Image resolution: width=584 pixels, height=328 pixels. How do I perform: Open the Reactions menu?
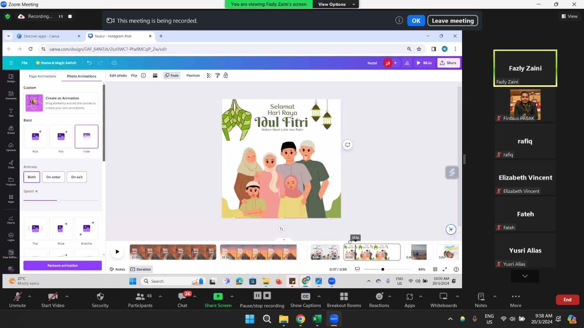click(x=379, y=300)
